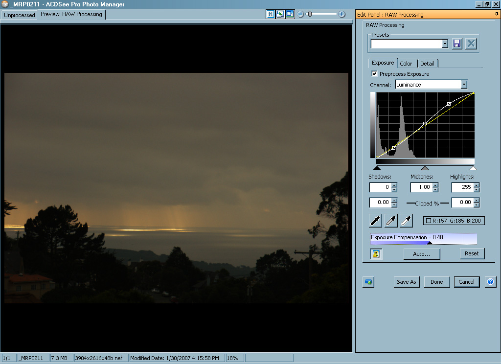Select the gray point eyedropper
Viewport: 501px width, 364px height.
click(x=390, y=221)
